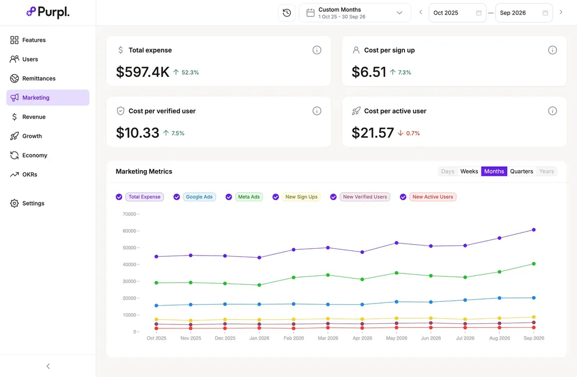Click the $21.57 cost per active user value
Image resolution: width=577 pixels, height=377 pixels.
(x=373, y=133)
